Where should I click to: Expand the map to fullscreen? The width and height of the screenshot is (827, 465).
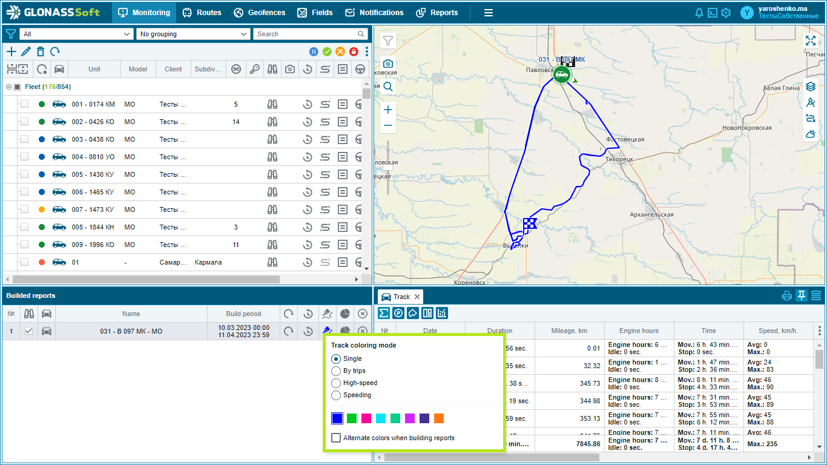click(x=811, y=41)
